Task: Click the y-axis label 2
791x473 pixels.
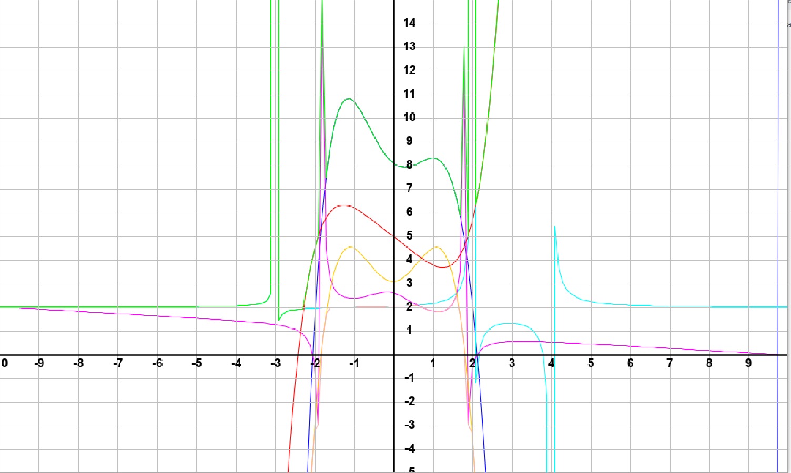Action: point(409,306)
